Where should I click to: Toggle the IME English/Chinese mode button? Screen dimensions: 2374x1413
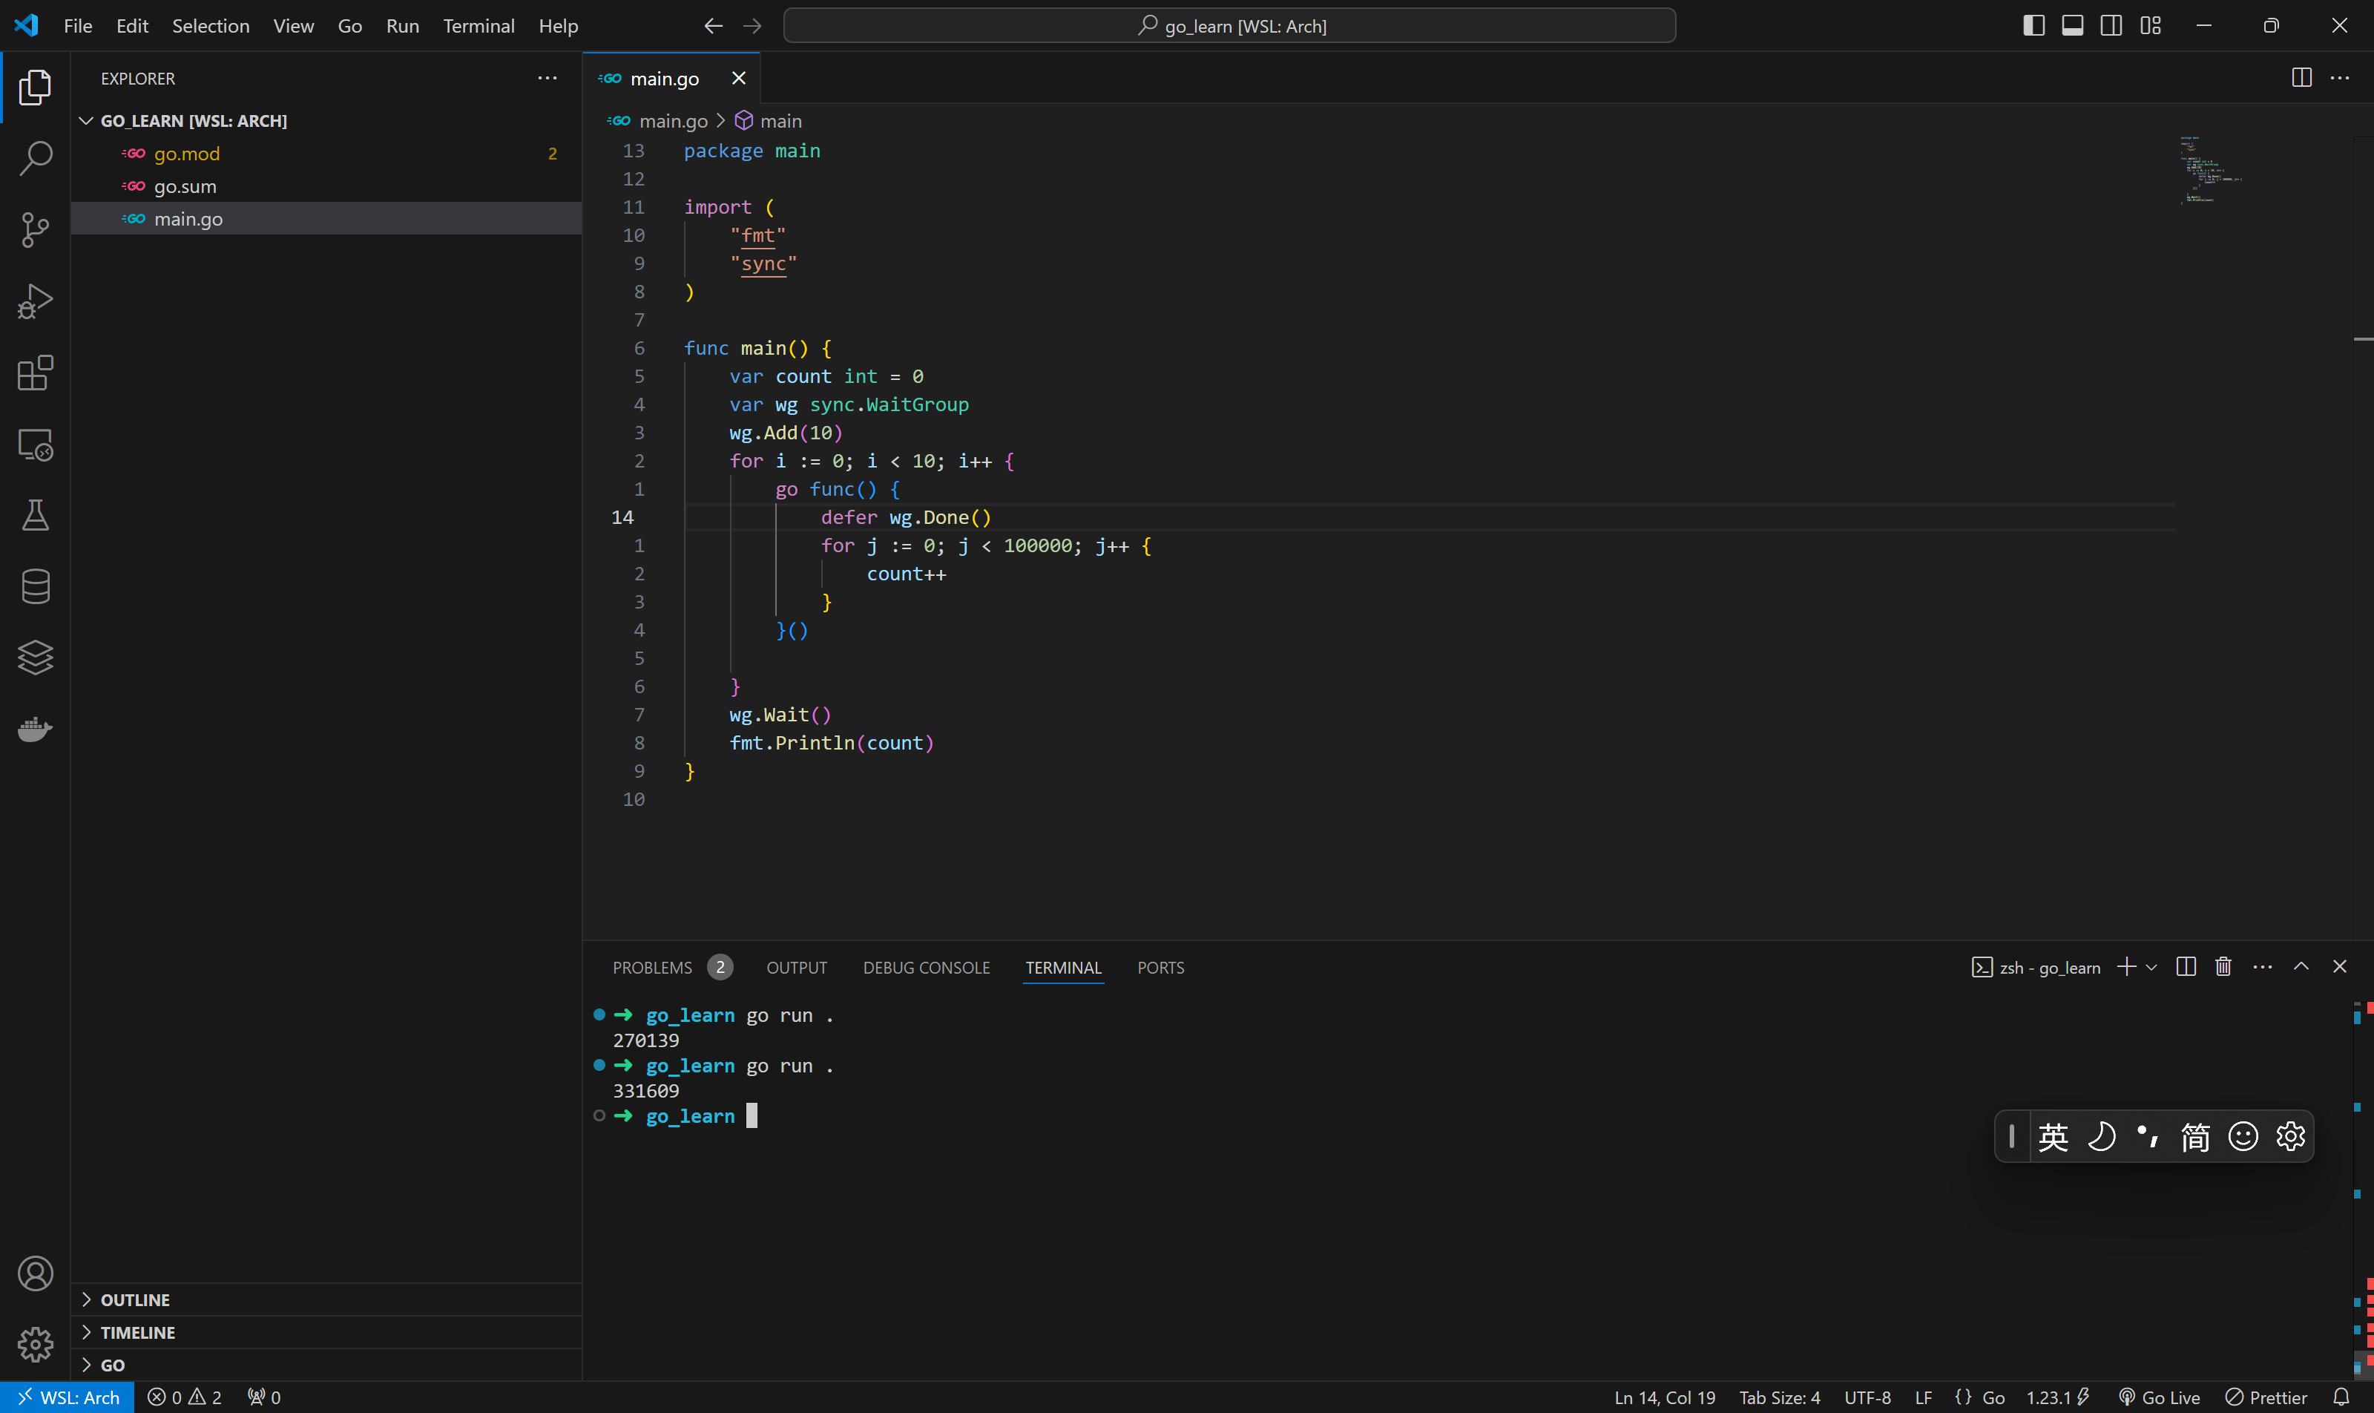(2054, 1136)
